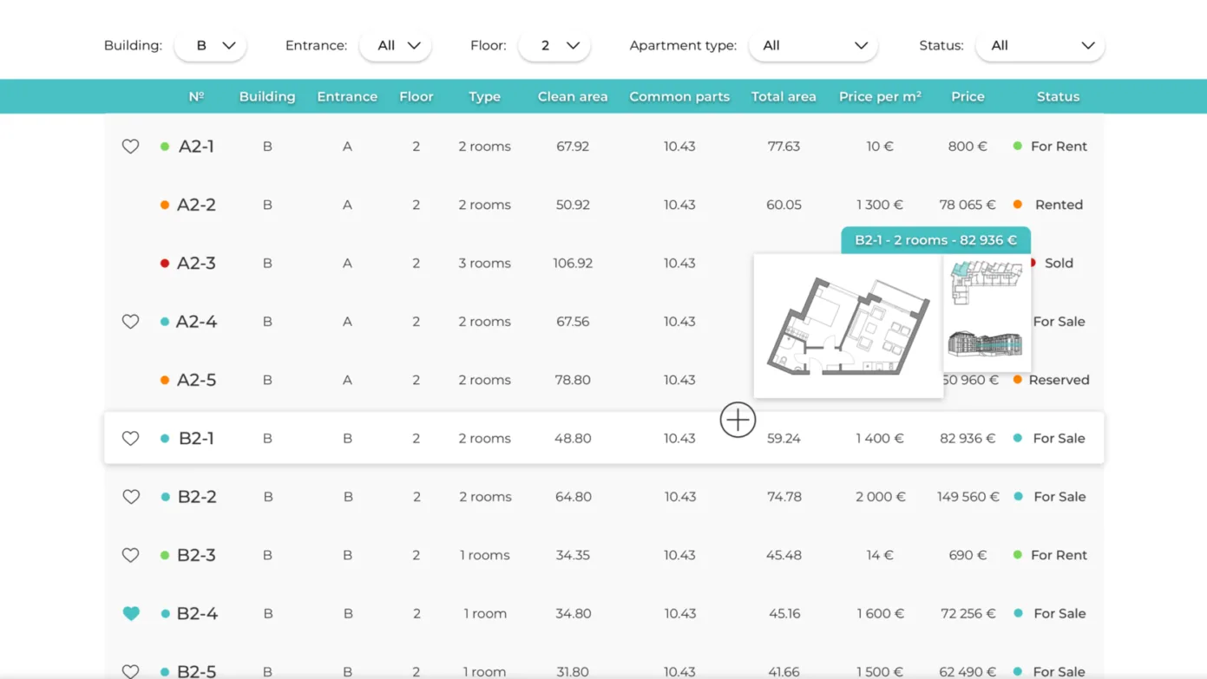The width and height of the screenshot is (1207, 679).
Task: Add B2-1 to favorites via heart
Action: pyautogui.click(x=130, y=439)
